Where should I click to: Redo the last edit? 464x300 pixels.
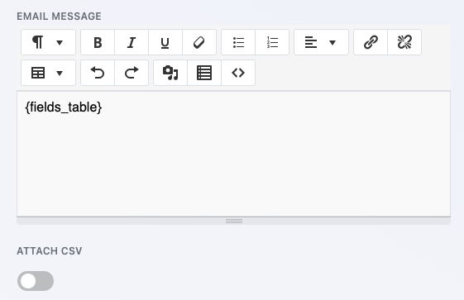point(132,73)
